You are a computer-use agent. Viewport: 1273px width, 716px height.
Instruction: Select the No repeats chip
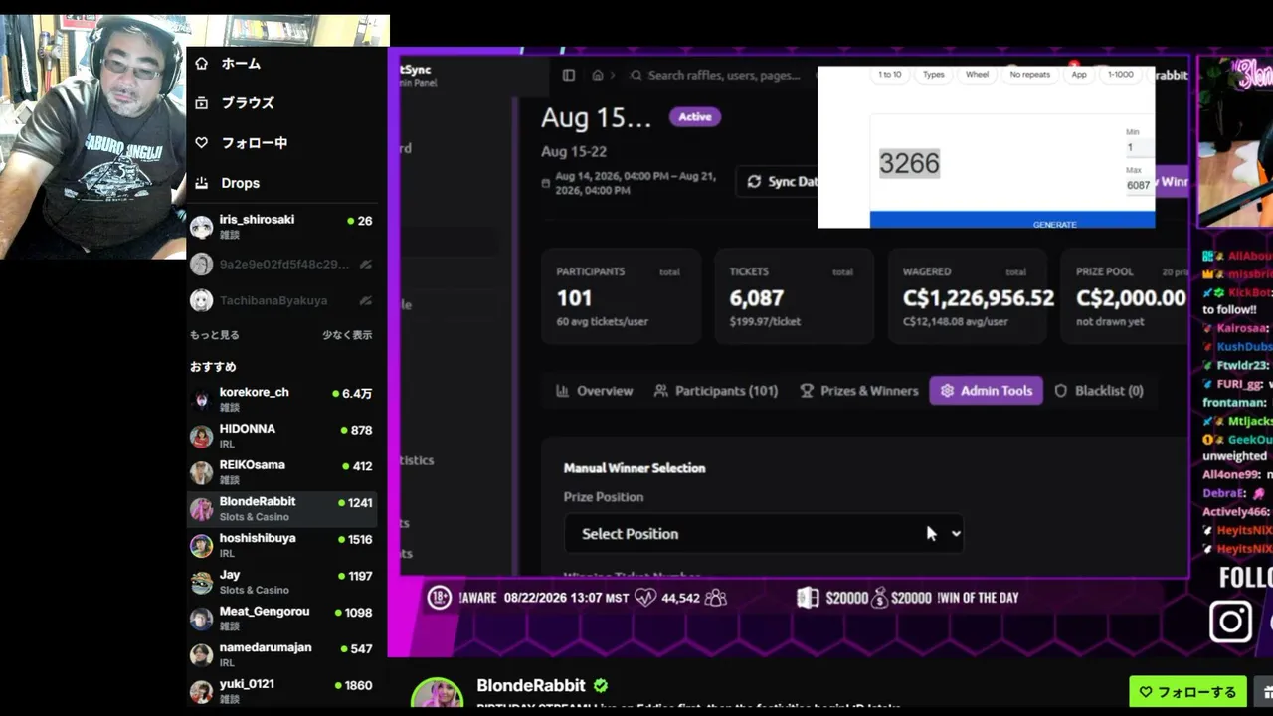(x=1029, y=75)
